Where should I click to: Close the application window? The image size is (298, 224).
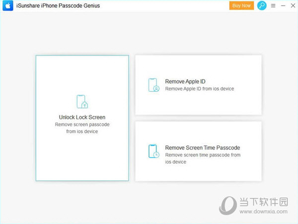[x=293, y=5]
